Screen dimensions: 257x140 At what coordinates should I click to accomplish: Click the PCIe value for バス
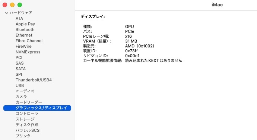pos(130,31)
